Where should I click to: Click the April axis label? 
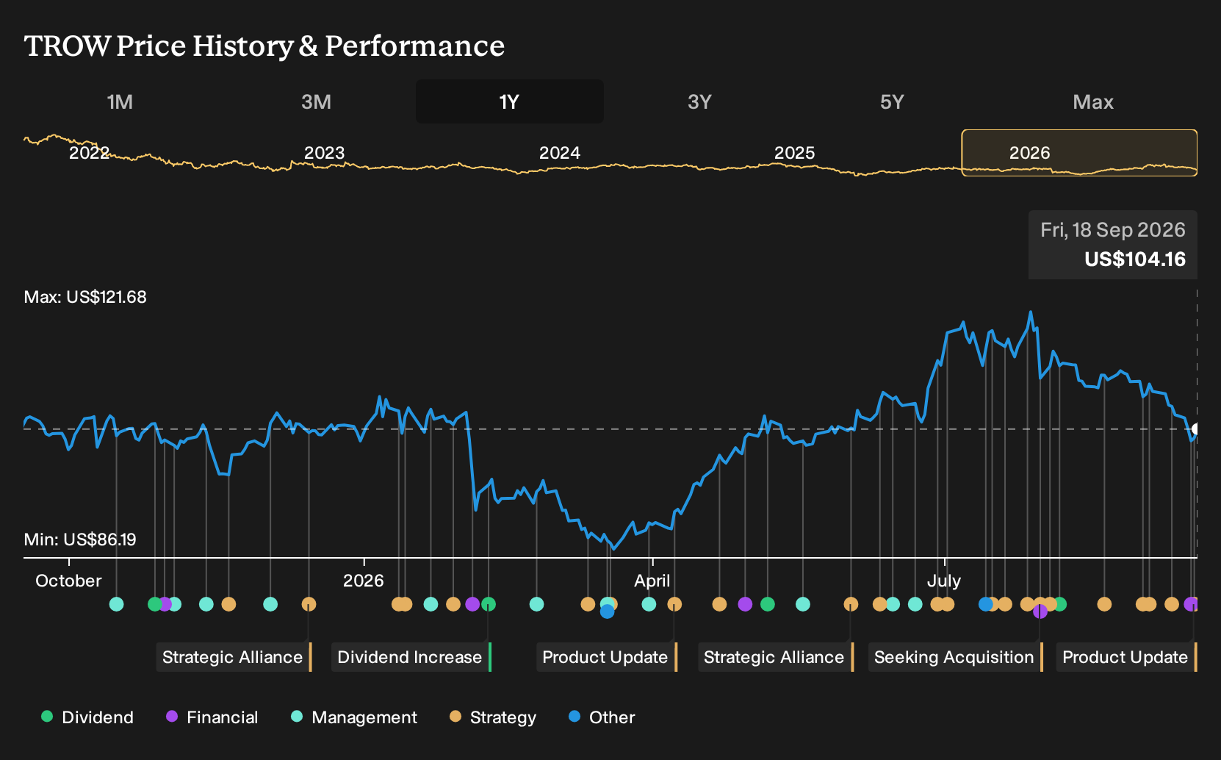[652, 581]
